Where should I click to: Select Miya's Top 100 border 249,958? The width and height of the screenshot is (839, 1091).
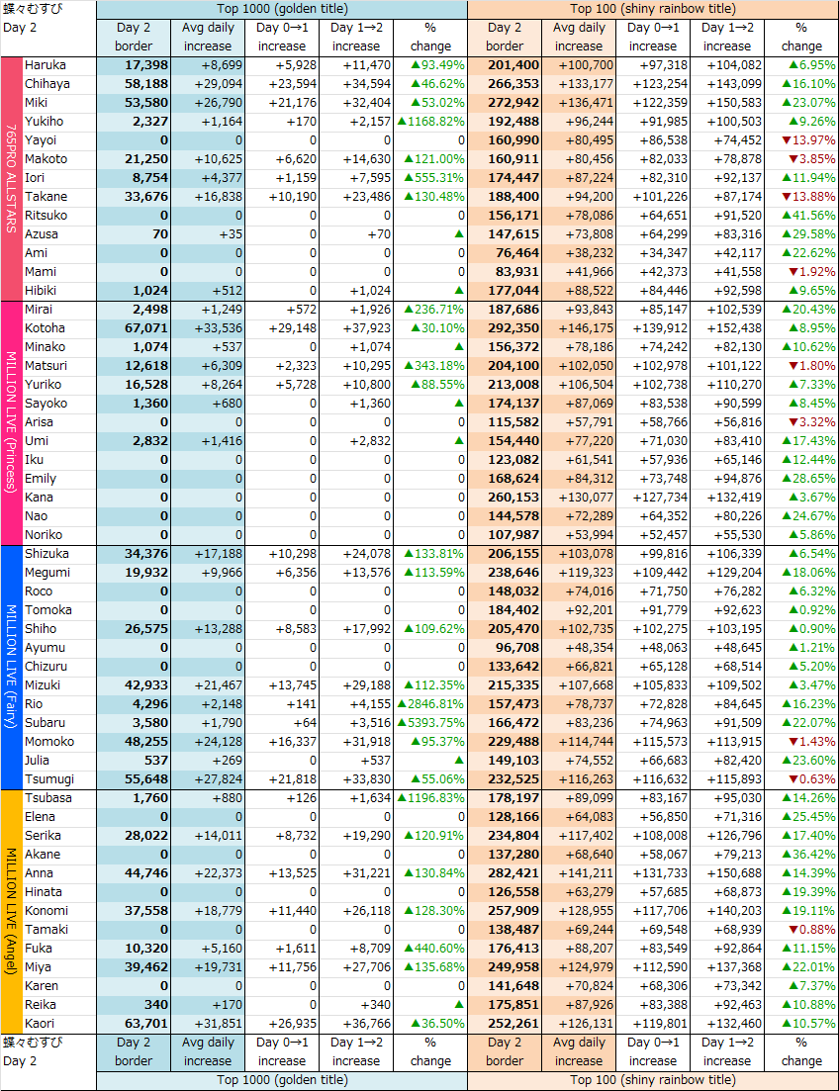(x=505, y=967)
